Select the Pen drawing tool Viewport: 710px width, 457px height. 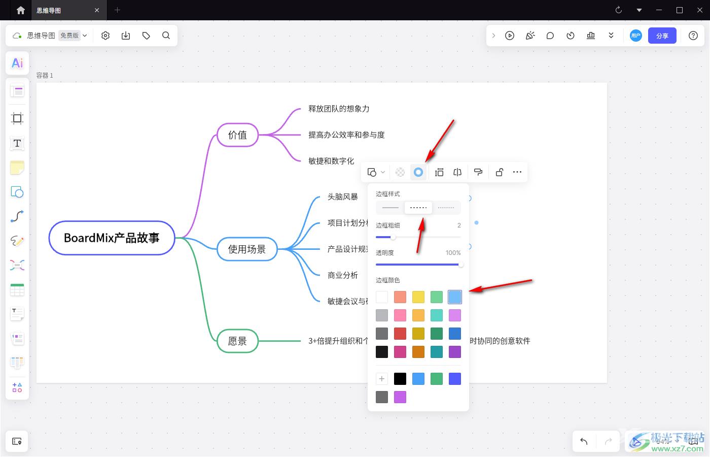17,241
